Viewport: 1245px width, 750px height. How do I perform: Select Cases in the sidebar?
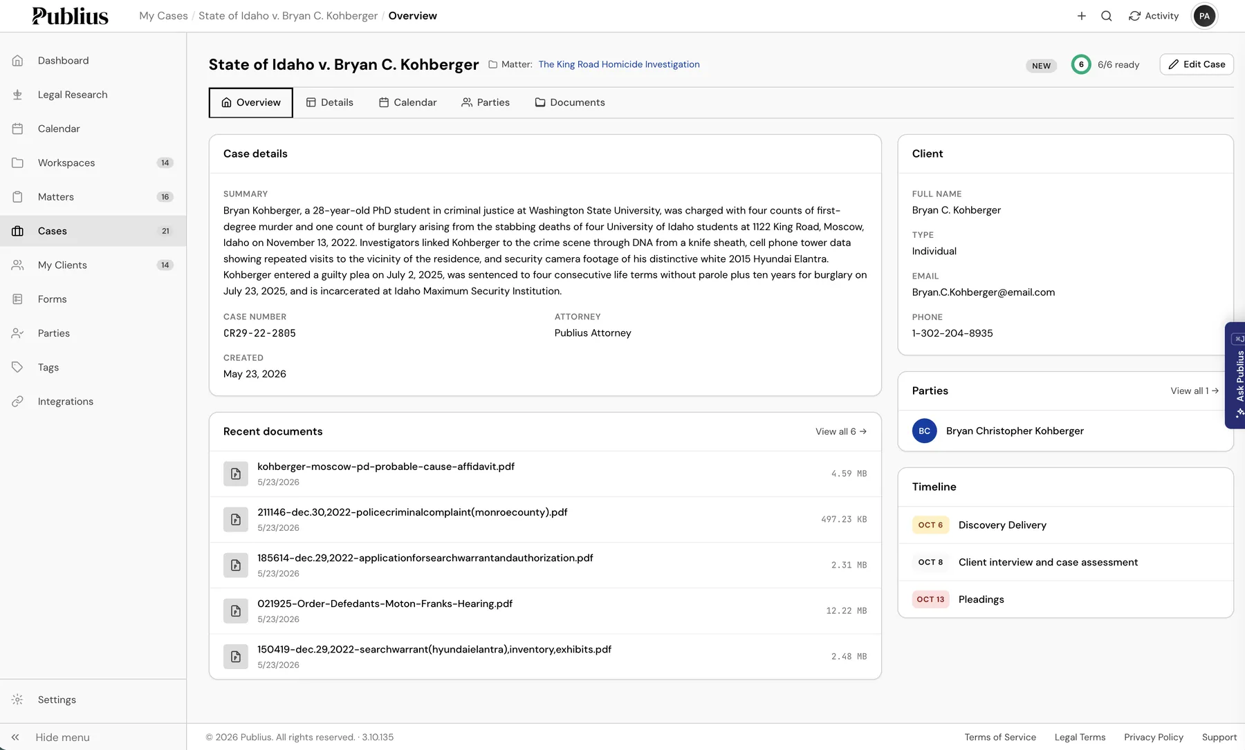[93, 231]
